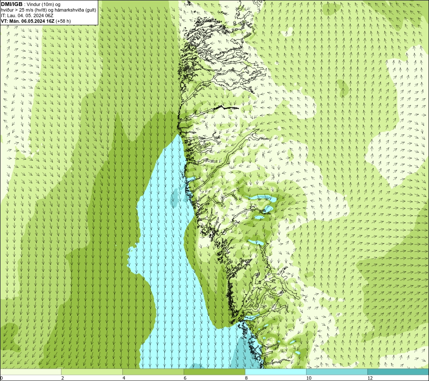Click the 'VT: Mán. 06.05.2024 16Z' valid time
The image size is (429, 381).
pyautogui.click(x=27, y=21)
